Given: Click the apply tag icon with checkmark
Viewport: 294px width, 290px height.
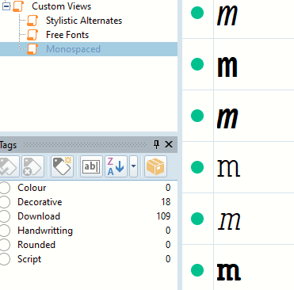Looking at the screenshot, I should pyautogui.click(x=9, y=166).
